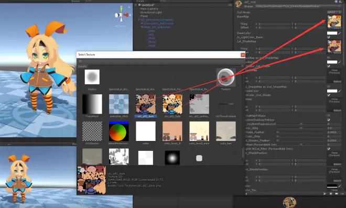Adjust the BaseColor_Step slider
The image size is (346, 208).
pos(301,128)
